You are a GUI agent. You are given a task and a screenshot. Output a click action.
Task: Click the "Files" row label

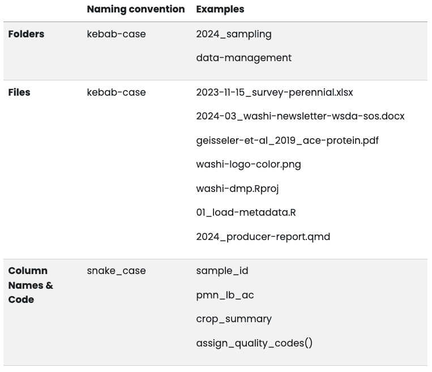click(19, 92)
